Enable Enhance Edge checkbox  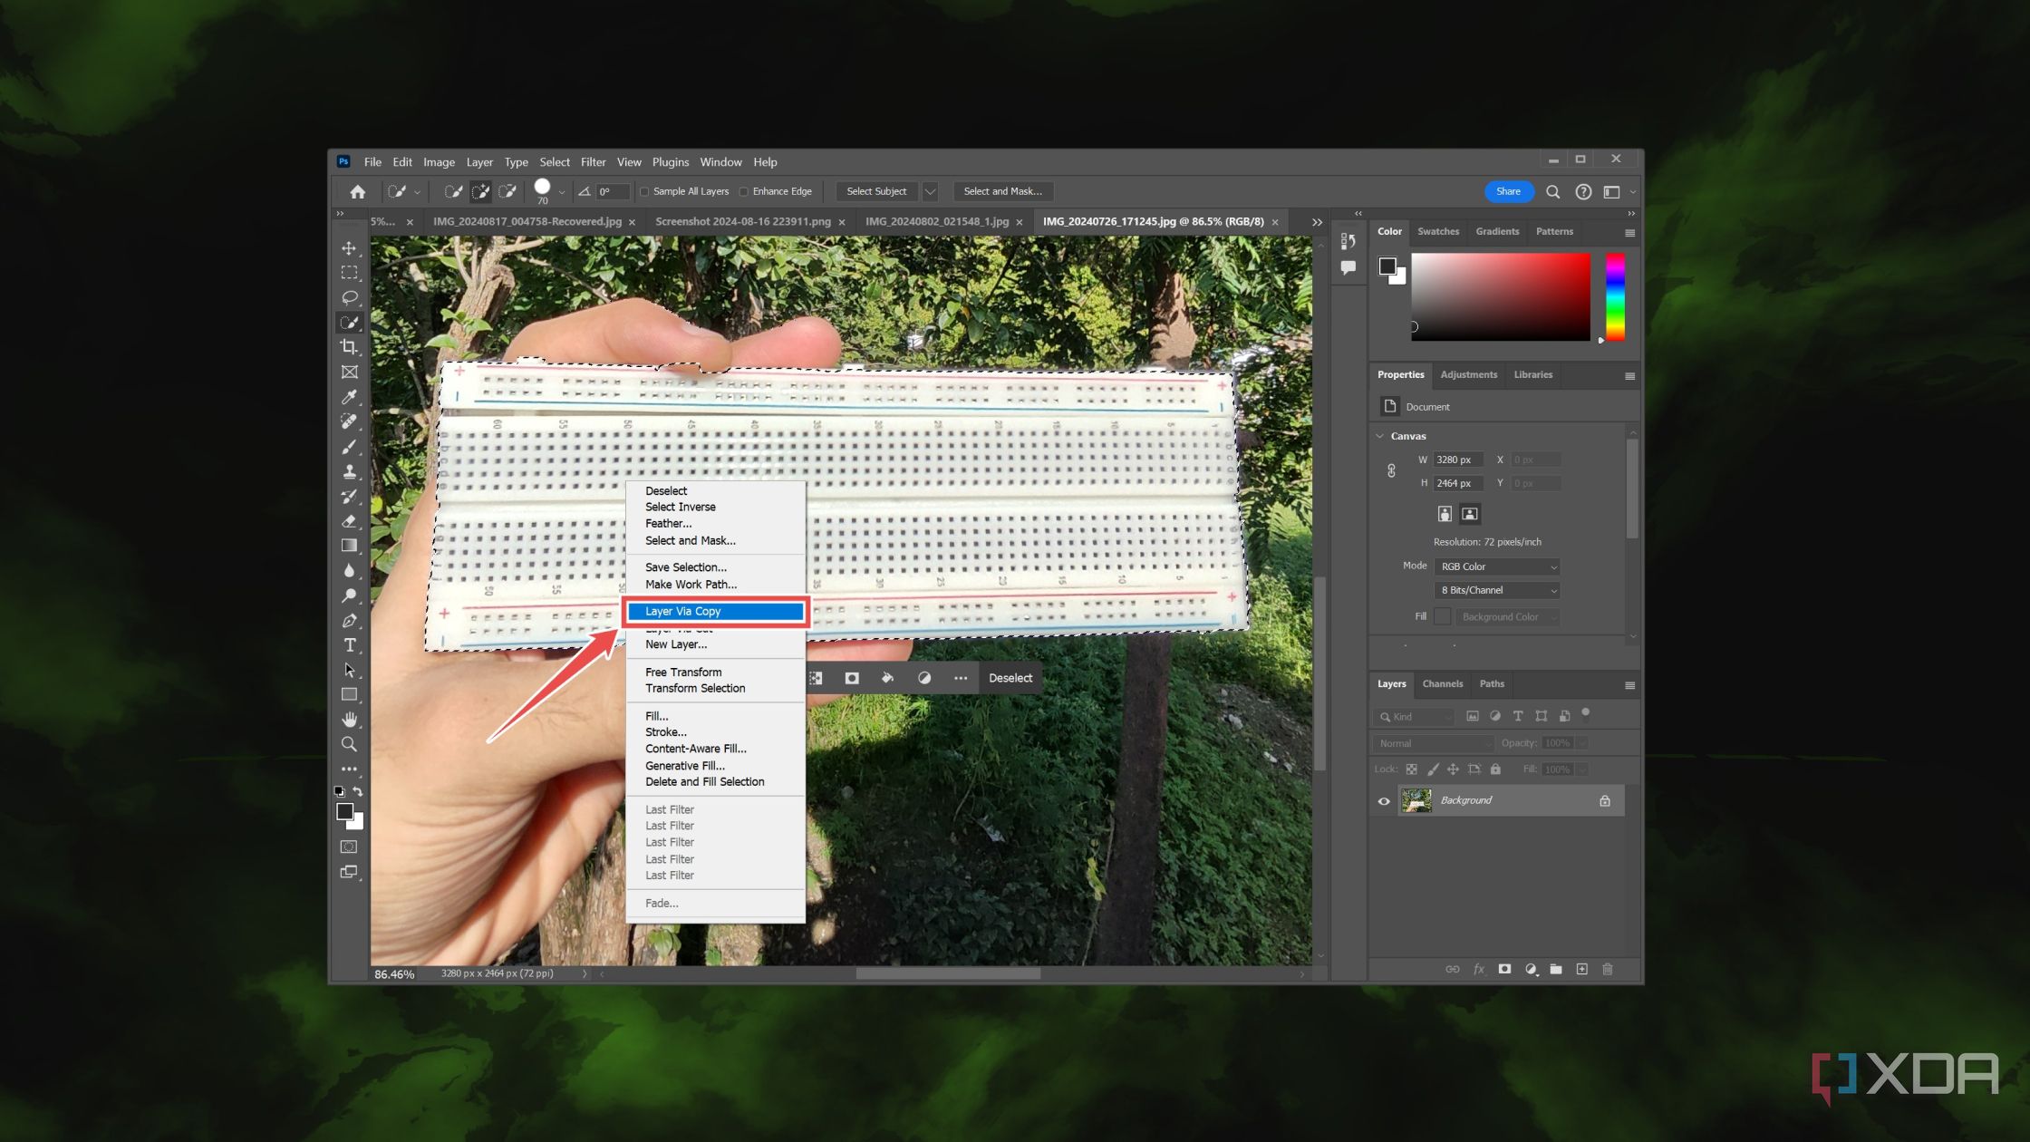click(x=744, y=191)
